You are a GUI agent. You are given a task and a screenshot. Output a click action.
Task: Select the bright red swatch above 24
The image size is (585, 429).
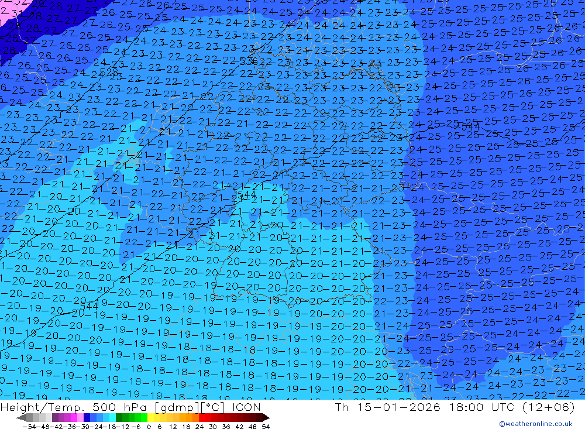click(x=202, y=418)
